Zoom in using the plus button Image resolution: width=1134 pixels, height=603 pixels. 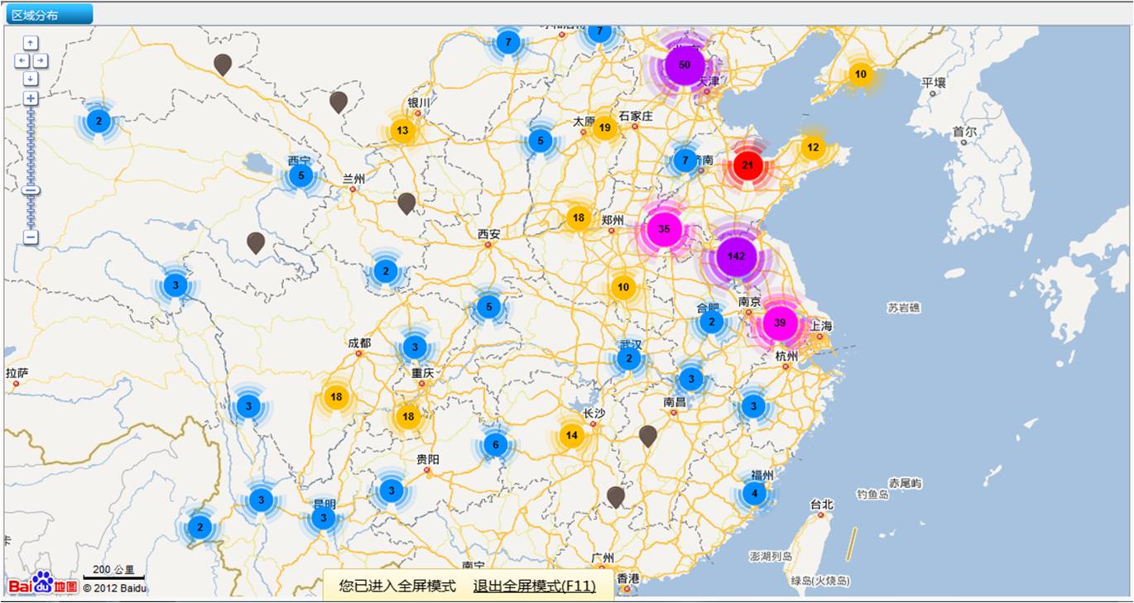coord(31,98)
